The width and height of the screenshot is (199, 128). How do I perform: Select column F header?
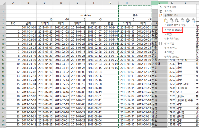coord(94,3)
